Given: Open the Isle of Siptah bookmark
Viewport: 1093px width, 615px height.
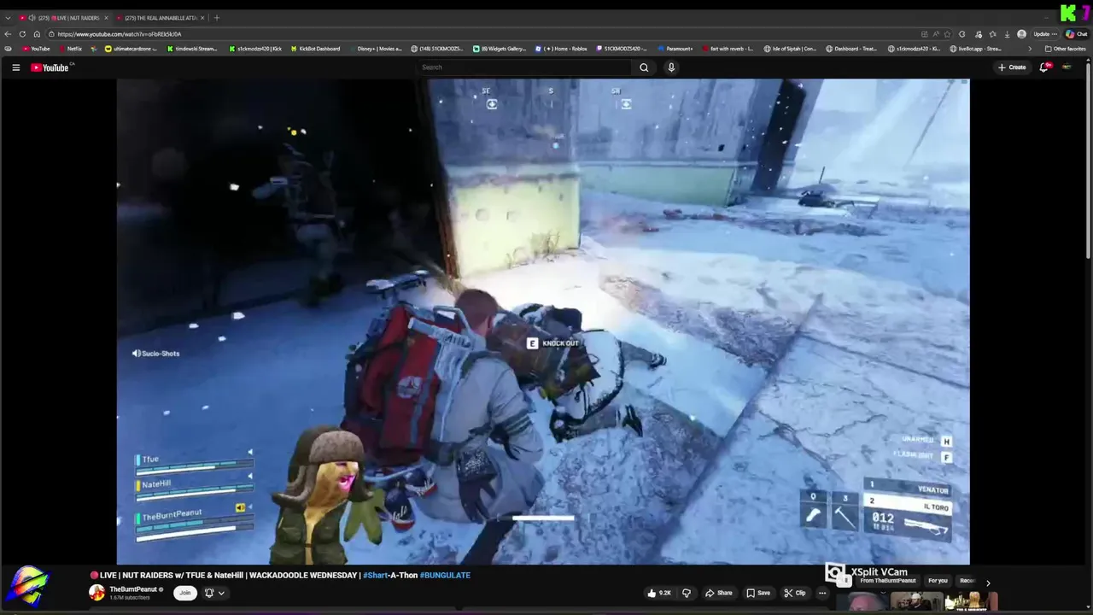Looking at the screenshot, I should (790, 49).
